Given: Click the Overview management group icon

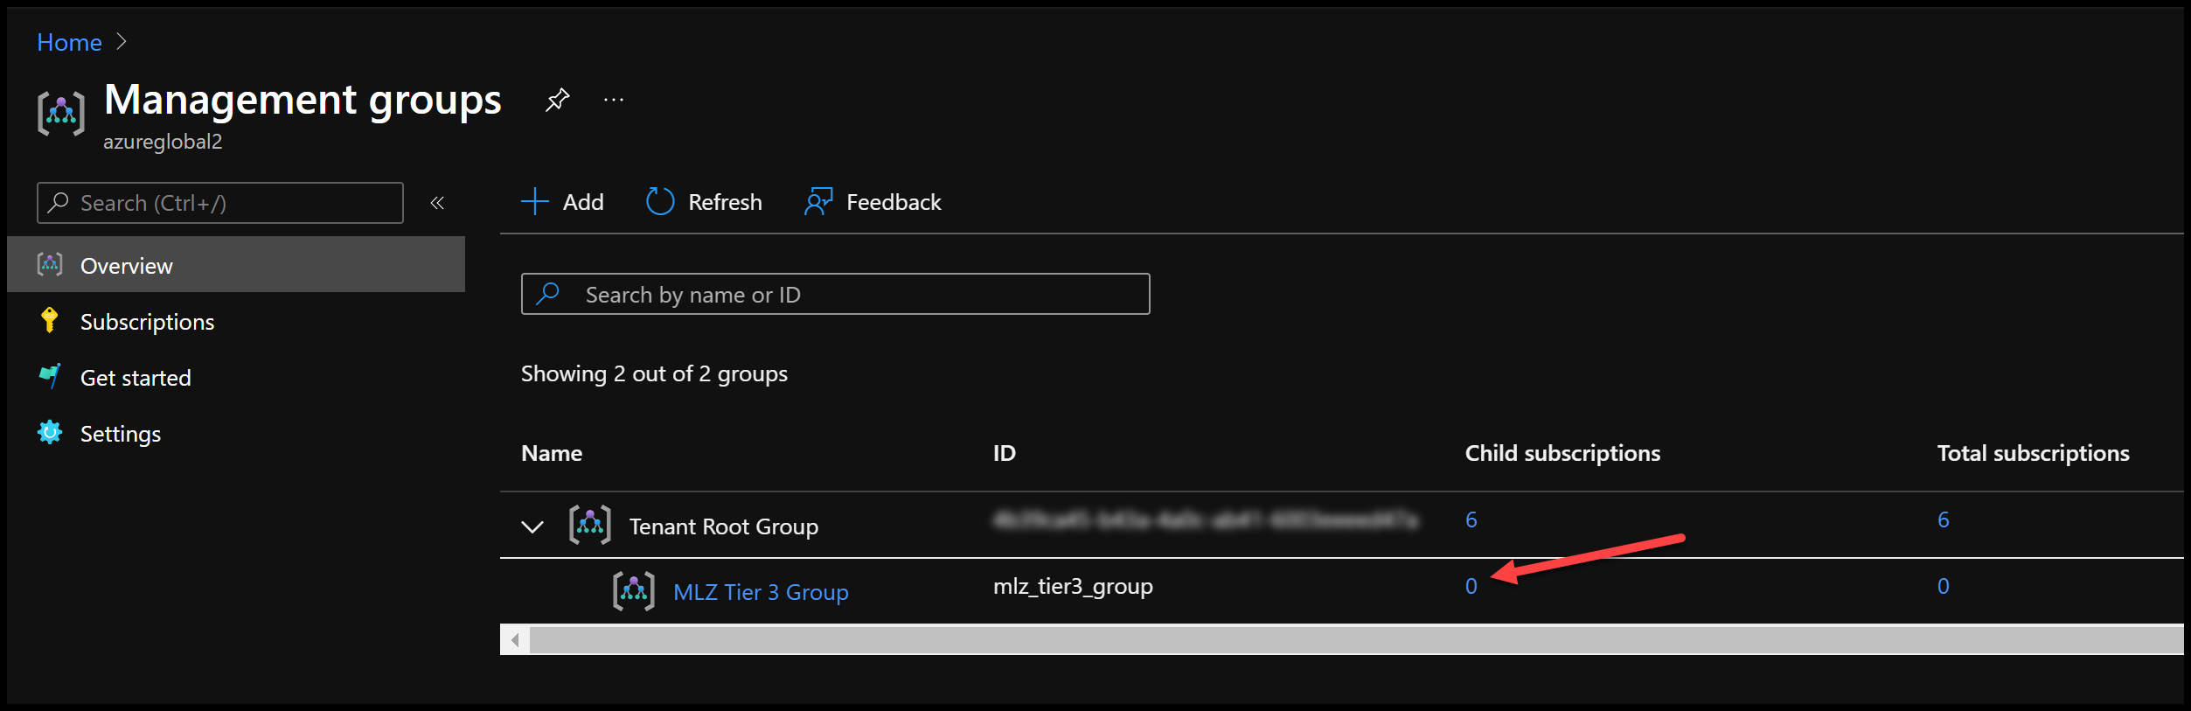Looking at the screenshot, I should pyautogui.click(x=50, y=264).
